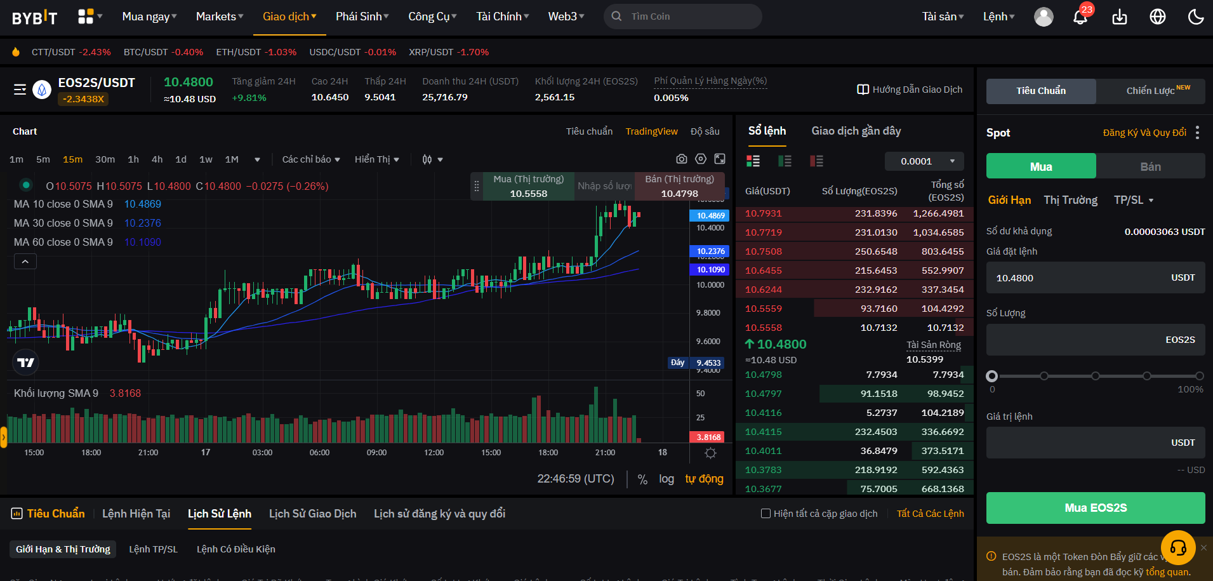The image size is (1213, 581).
Task: Expand the extra timeframes dropdown arrow
Action: coord(256,159)
